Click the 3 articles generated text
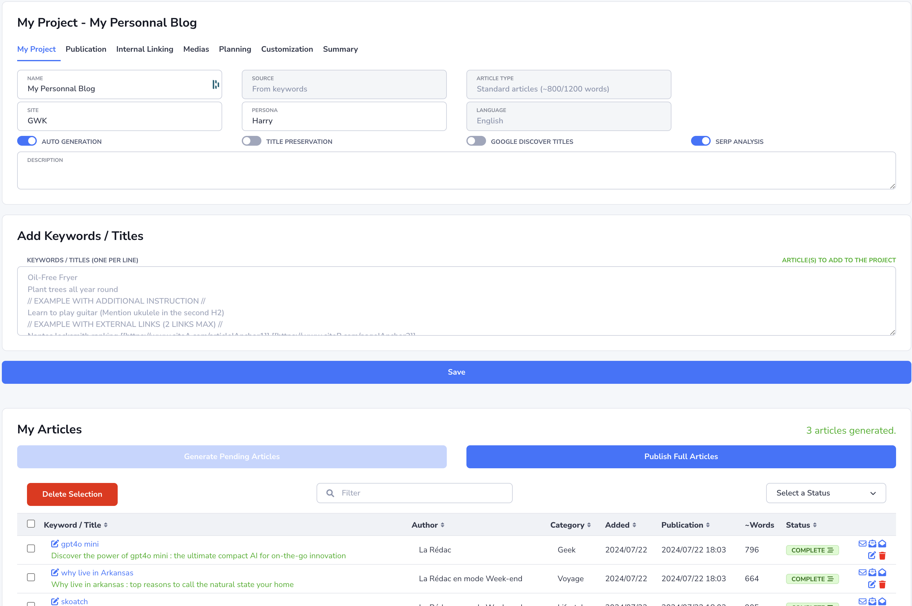This screenshot has width=912, height=606. point(851,430)
